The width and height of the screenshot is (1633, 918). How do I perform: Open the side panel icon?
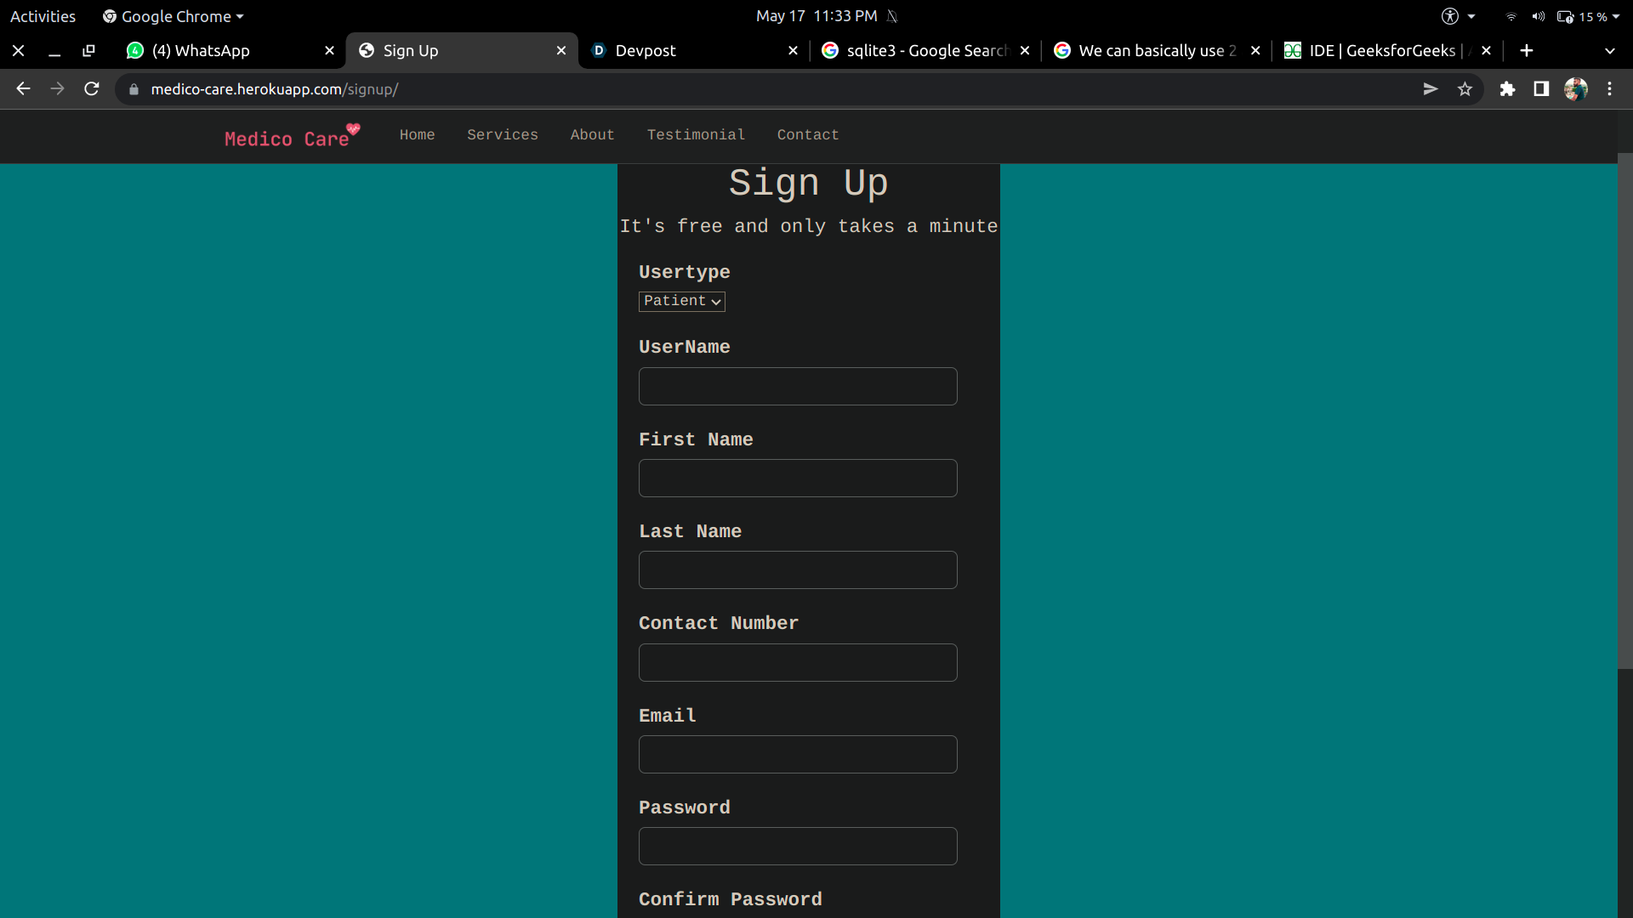1541,89
